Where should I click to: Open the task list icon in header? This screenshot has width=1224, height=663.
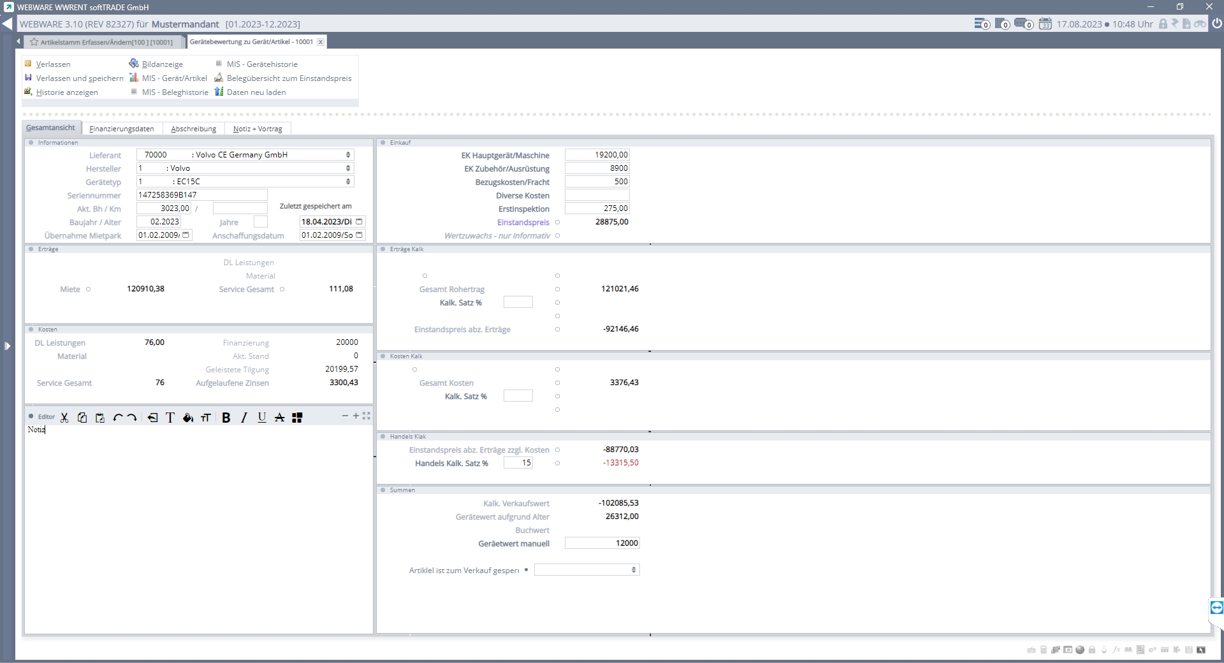pyautogui.click(x=982, y=24)
